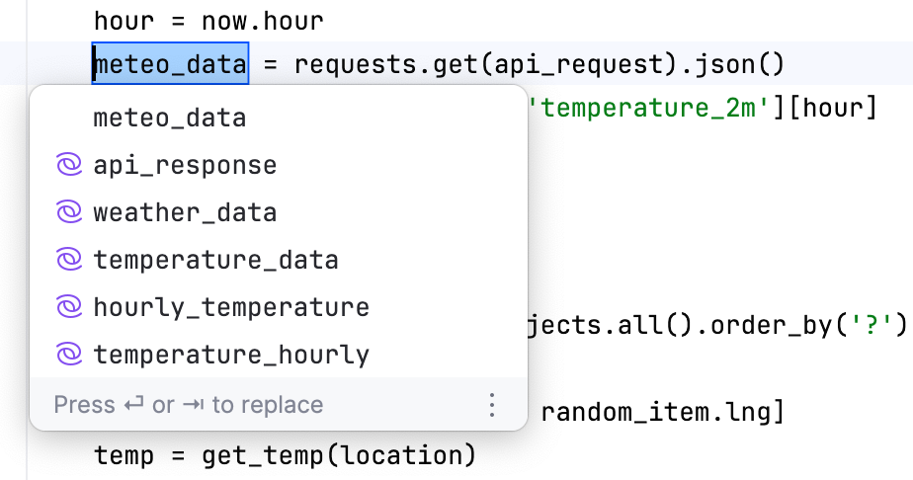
Task: Click the 'Press ↵ or ⇥ to replace' hint
Action: (189, 405)
